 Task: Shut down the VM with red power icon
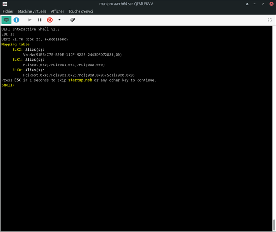50,20
